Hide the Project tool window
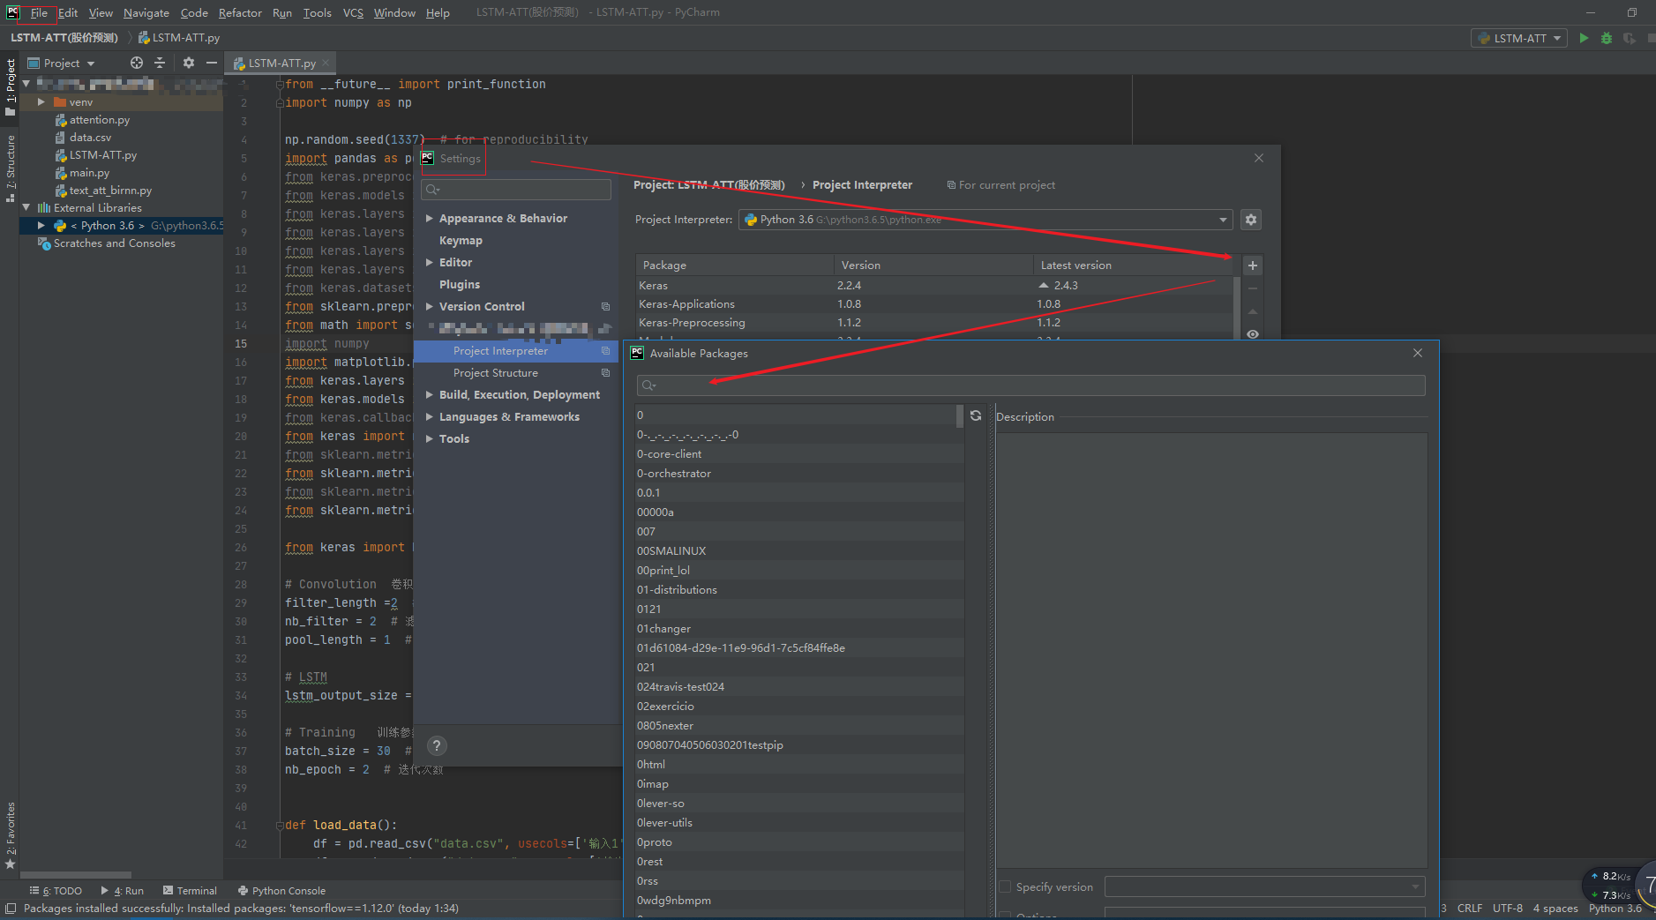Image resolution: width=1656 pixels, height=920 pixels. point(212,63)
